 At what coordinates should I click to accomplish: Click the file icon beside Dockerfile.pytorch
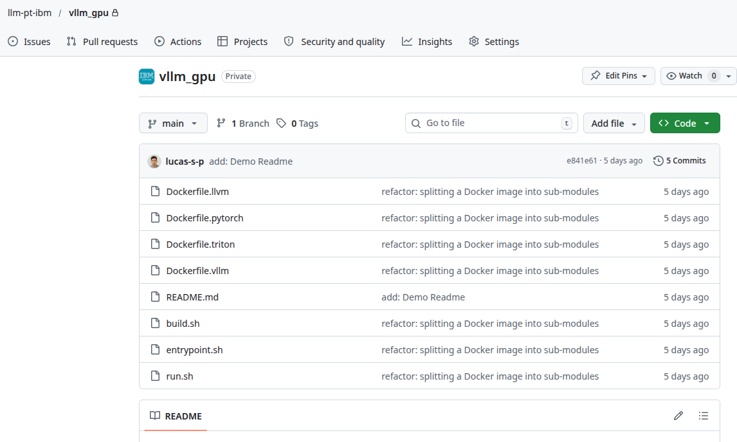[x=155, y=217]
